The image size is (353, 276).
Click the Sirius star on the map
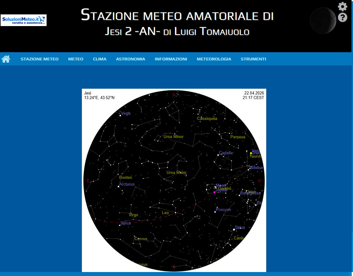tap(234, 229)
